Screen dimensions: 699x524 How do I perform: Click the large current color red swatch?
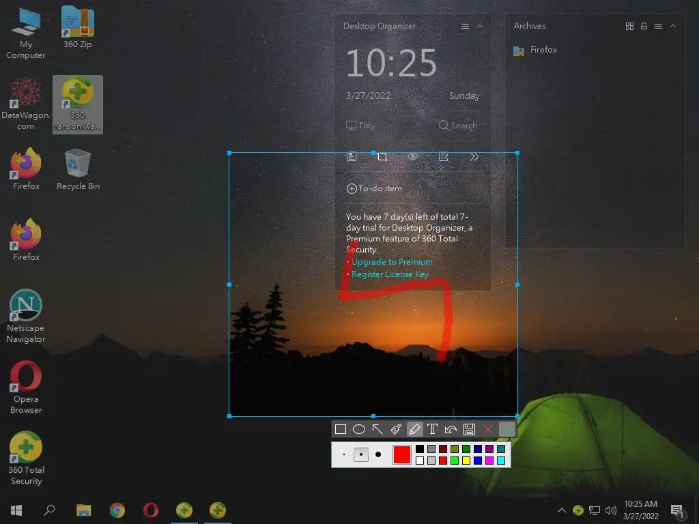point(401,454)
